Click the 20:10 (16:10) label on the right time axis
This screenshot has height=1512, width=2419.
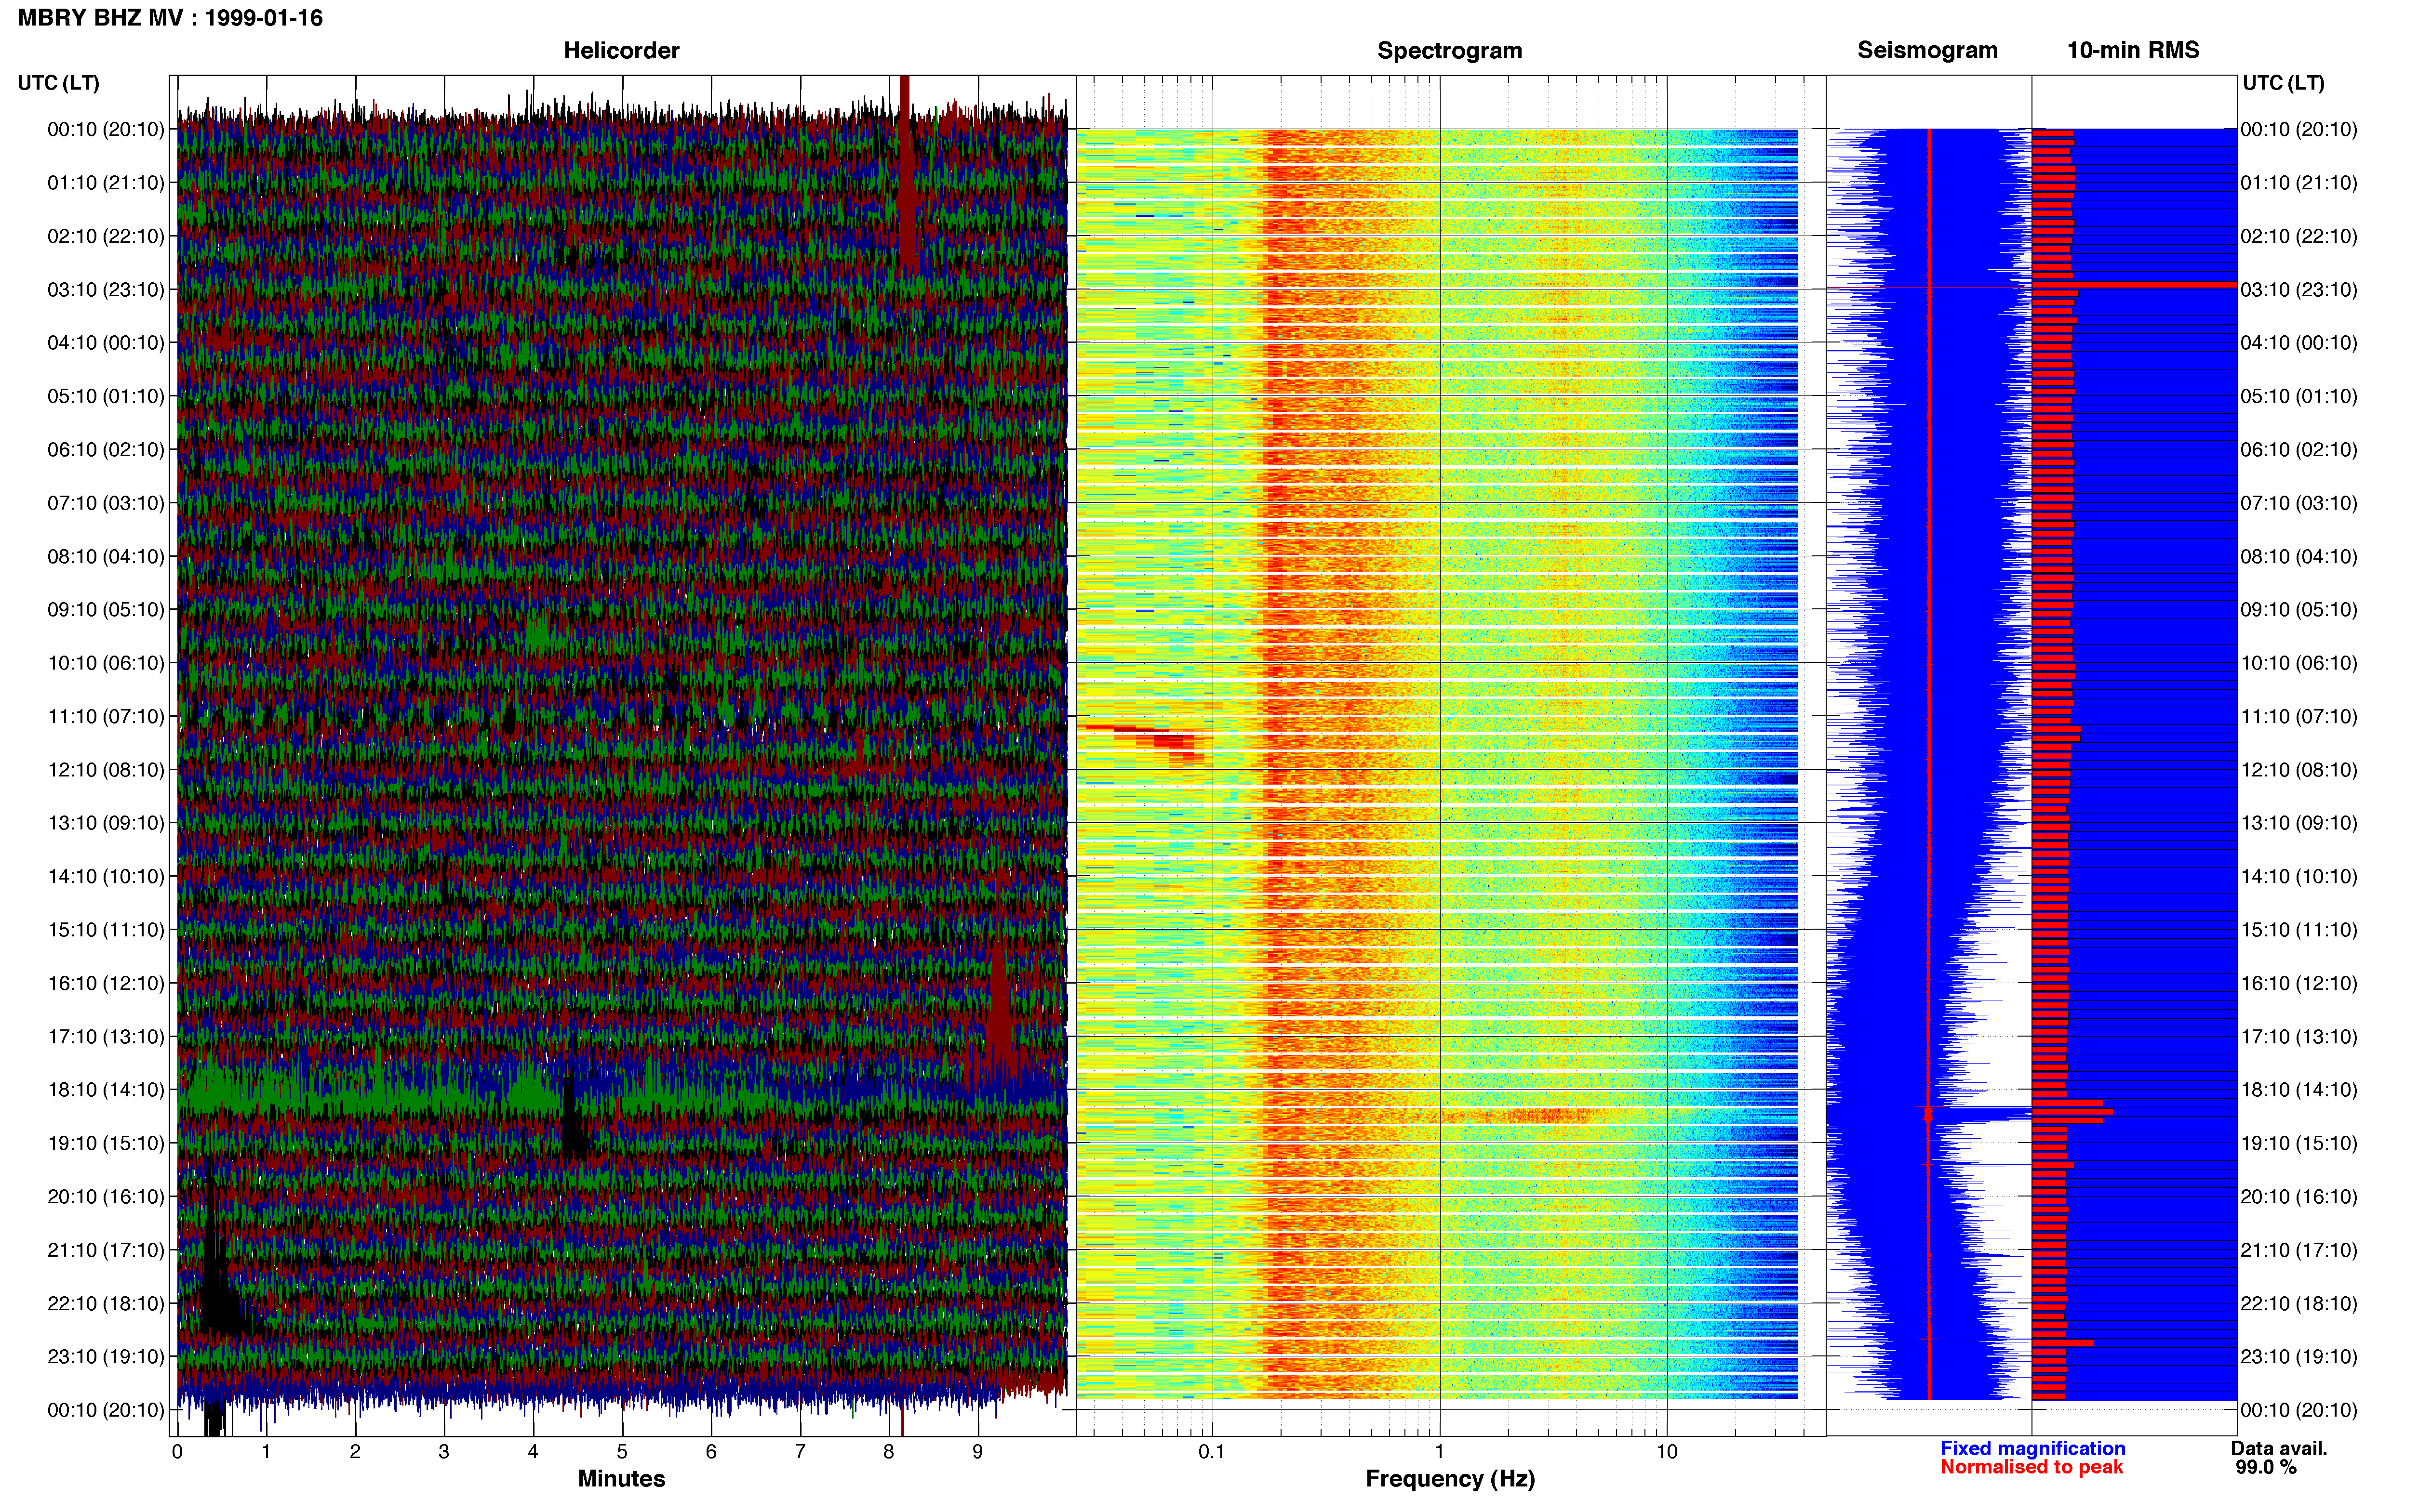2299,1197
